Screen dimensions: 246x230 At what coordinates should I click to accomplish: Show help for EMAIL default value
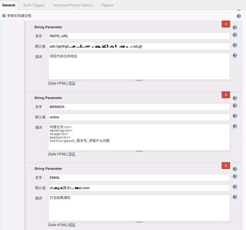(x=235, y=187)
